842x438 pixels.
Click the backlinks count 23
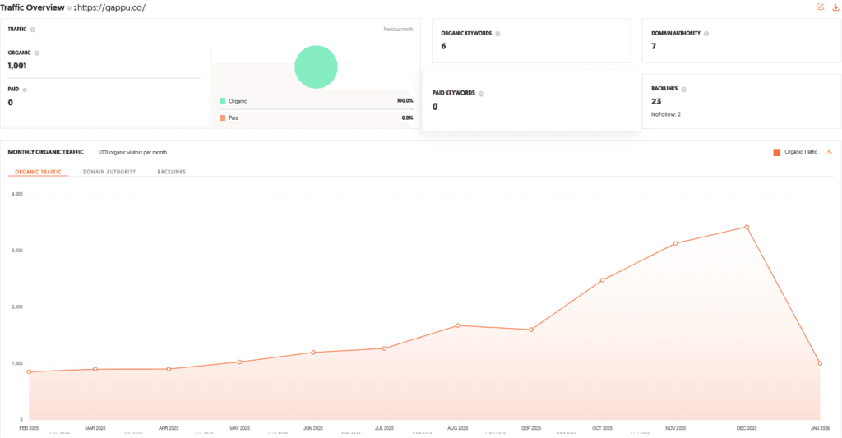tap(656, 101)
